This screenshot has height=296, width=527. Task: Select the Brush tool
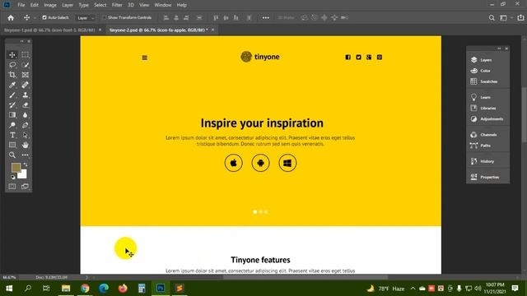[12, 95]
